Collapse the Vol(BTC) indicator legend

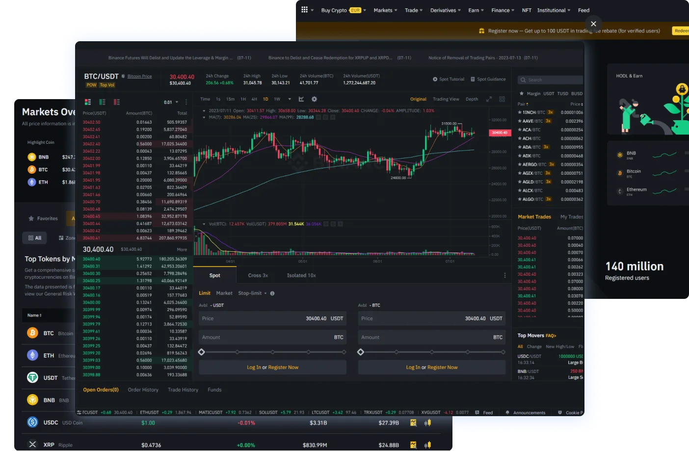click(x=204, y=224)
